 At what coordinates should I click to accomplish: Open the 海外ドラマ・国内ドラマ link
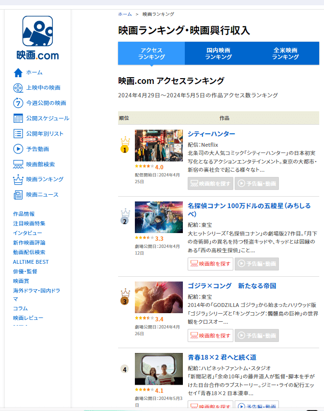(37, 294)
